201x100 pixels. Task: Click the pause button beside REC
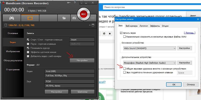click(93, 18)
